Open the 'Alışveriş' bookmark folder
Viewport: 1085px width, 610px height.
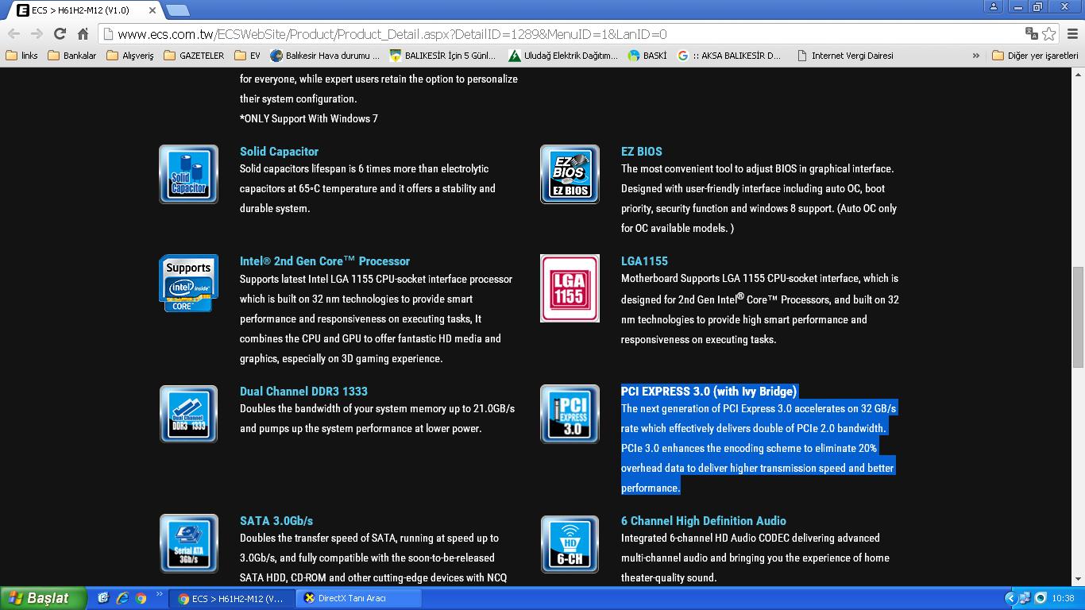point(130,56)
